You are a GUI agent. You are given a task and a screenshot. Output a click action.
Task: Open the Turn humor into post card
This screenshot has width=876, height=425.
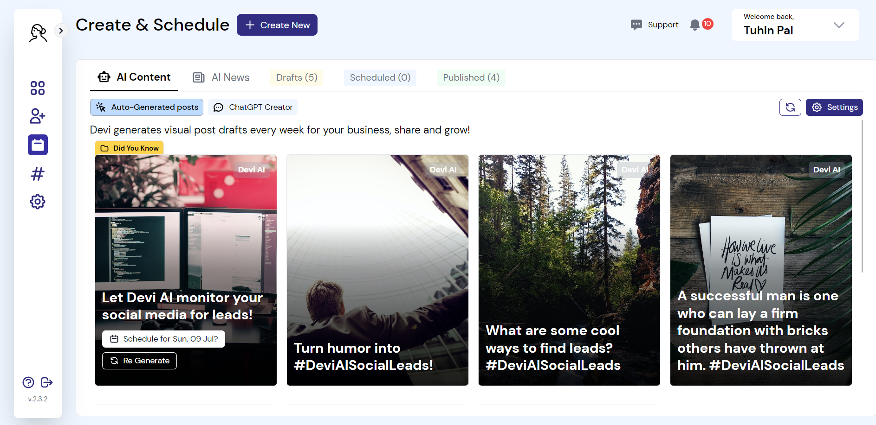(x=377, y=270)
